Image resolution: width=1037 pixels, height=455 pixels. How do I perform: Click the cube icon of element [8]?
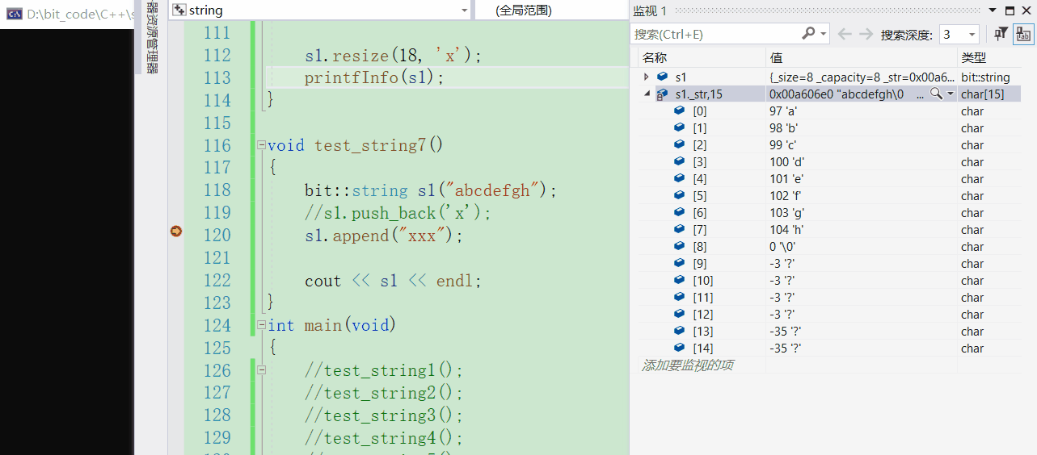pyautogui.click(x=680, y=246)
